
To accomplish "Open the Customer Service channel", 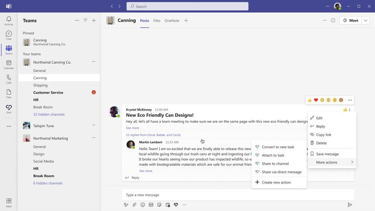I will (x=59, y=92).
